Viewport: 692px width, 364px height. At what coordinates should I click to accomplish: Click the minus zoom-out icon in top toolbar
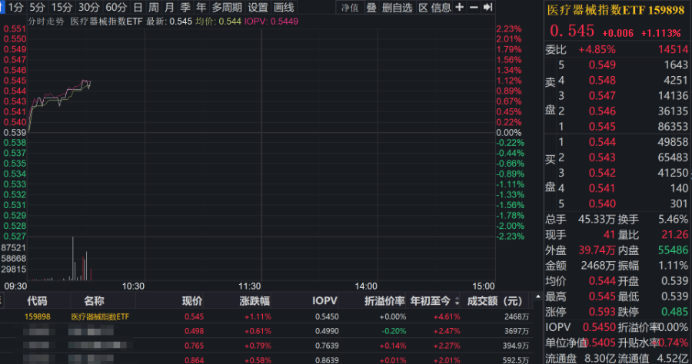(473, 8)
